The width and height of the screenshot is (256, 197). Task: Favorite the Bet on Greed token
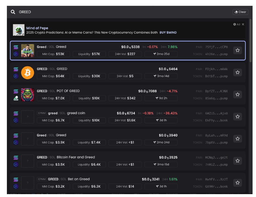coord(238,182)
